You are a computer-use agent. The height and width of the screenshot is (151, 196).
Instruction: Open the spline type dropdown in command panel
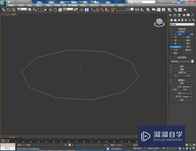click(x=182, y=24)
